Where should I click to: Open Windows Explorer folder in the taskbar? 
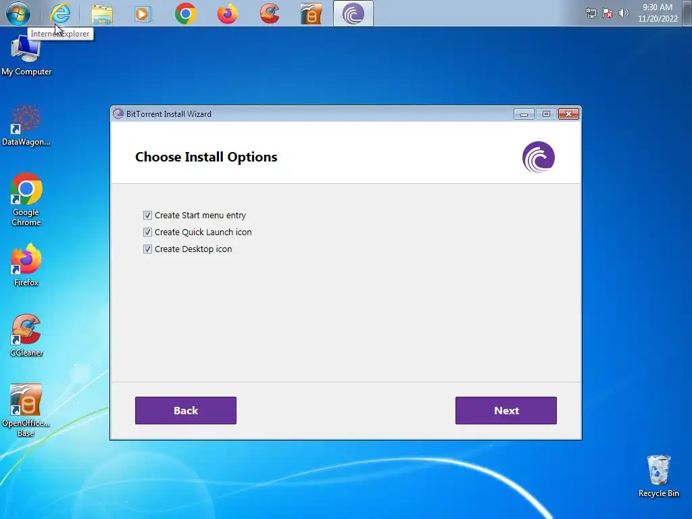(x=102, y=14)
